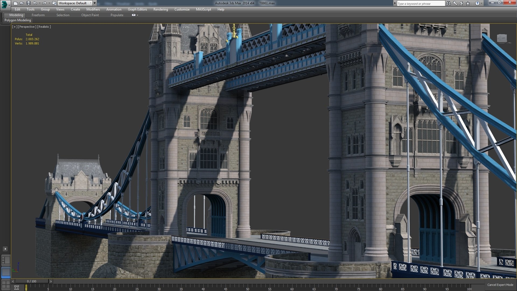Viewport: 517px width, 291px height.
Task: Switch to the Freeform ribbon tab
Action: point(38,15)
